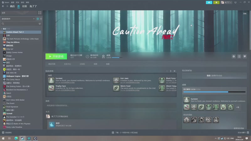Open the 兔了了 account dropdown at top right
The width and height of the screenshot is (251, 141).
pos(226,3)
